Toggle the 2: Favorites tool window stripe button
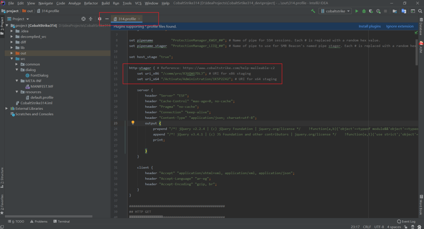This screenshot has height=229, width=424. click(2, 204)
